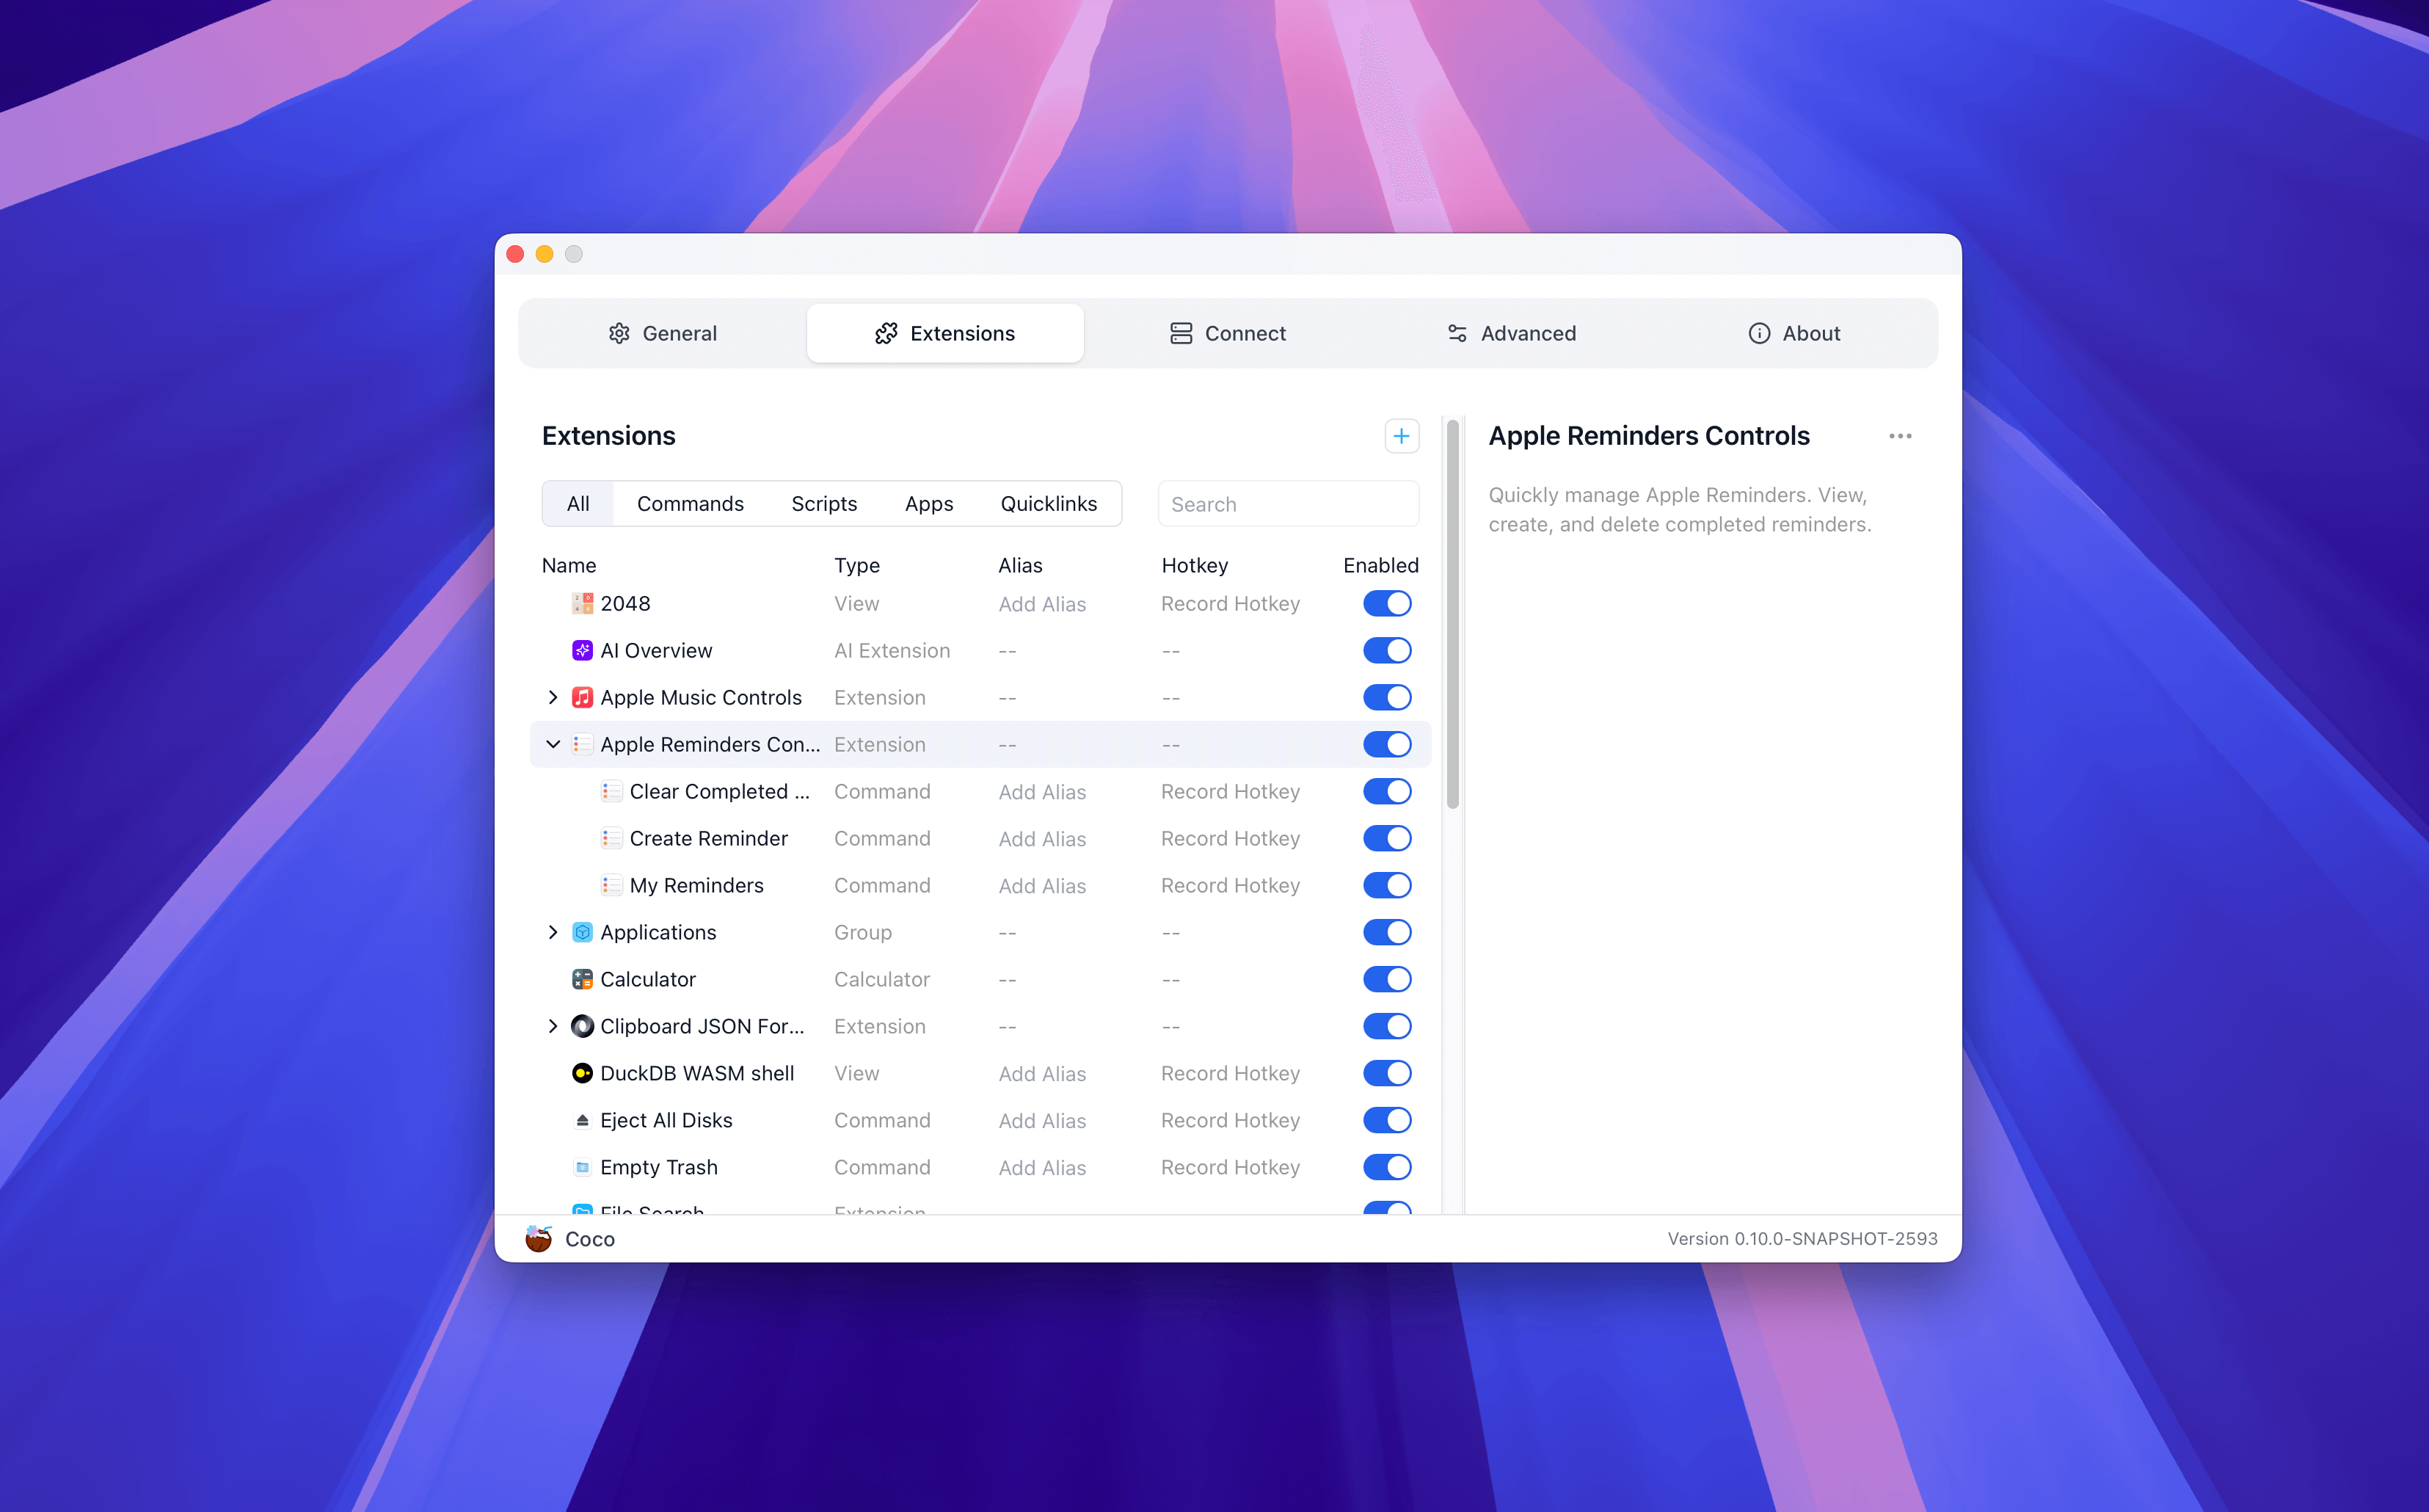Image resolution: width=2429 pixels, height=1512 pixels.
Task: Click the 2048 game icon
Action: (582, 603)
